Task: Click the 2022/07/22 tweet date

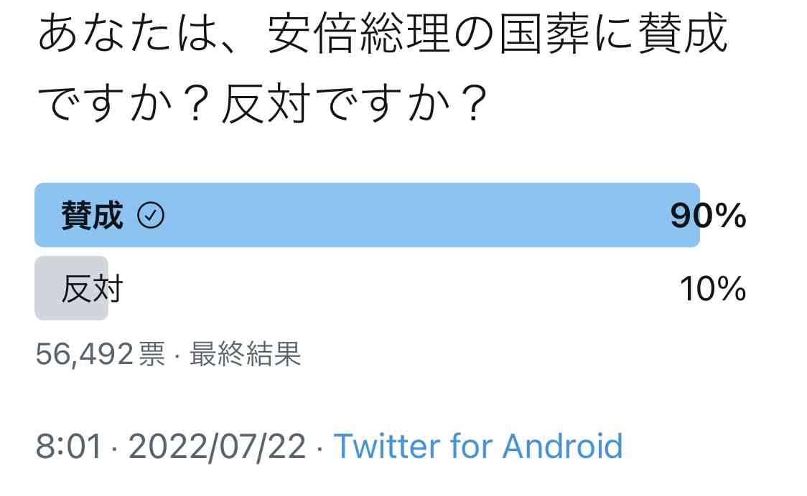Action: click(218, 446)
